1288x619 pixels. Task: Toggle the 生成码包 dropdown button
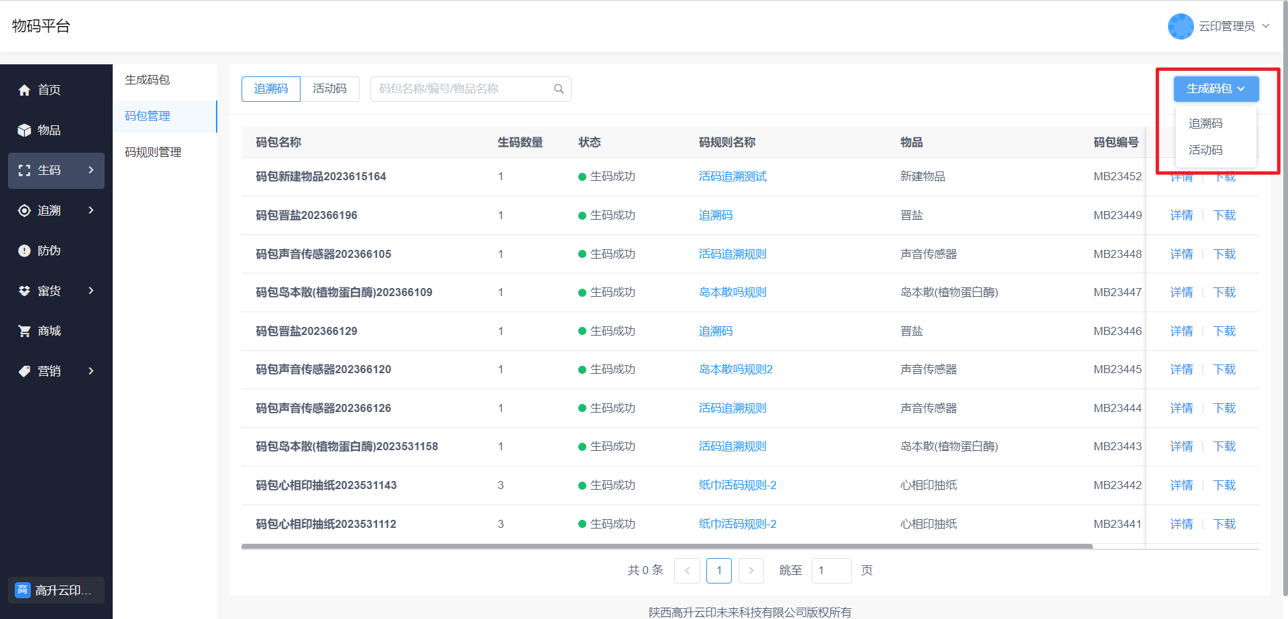[x=1216, y=88]
